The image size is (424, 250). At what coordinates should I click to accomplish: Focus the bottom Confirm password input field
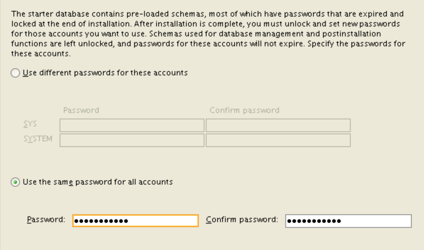pos(369,221)
